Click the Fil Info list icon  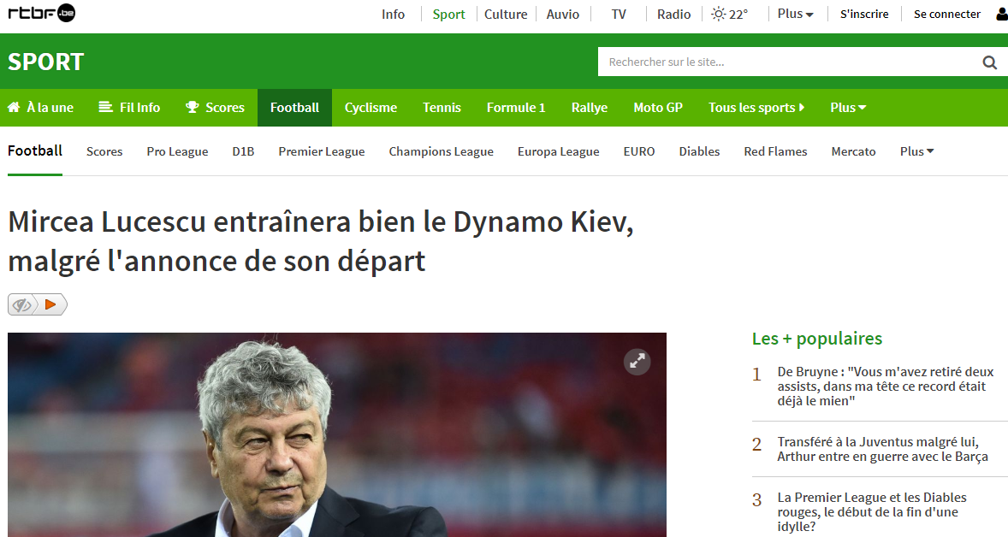click(105, 107)
